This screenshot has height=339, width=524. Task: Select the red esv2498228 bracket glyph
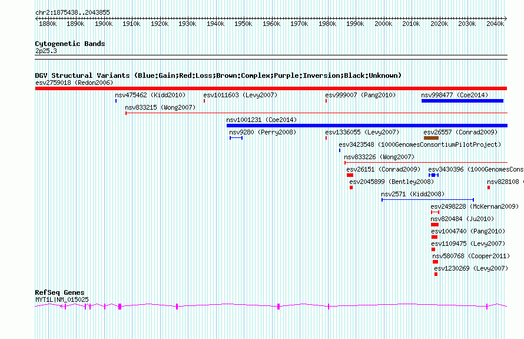[x=435, y=212]
